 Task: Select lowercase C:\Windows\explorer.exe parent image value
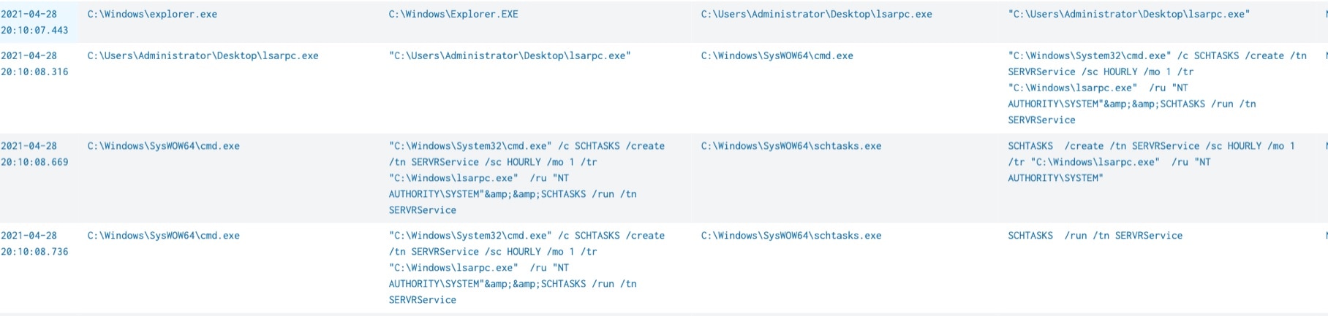tap(152, 14)
